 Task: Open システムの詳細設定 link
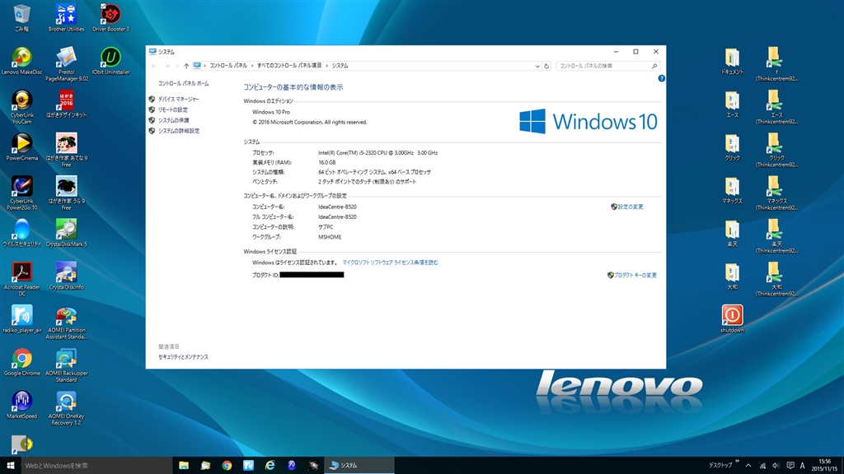[x=179, y=131]
